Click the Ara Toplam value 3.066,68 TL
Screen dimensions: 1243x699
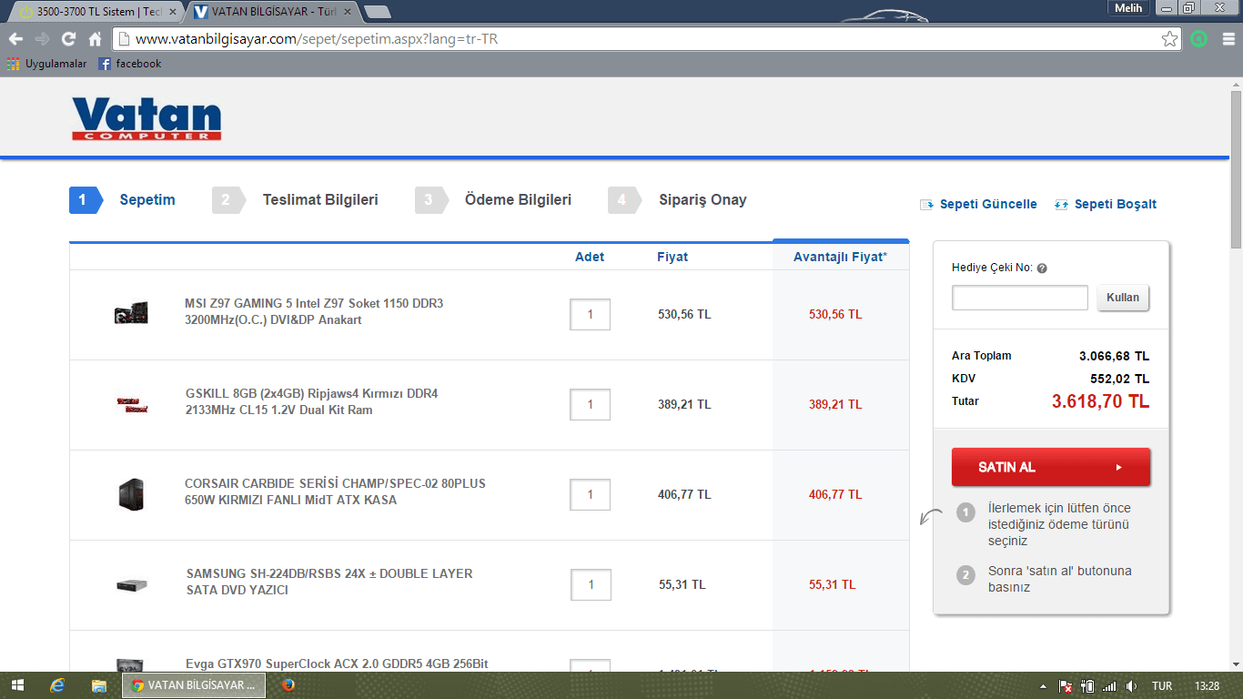(x=1114, y=356)
